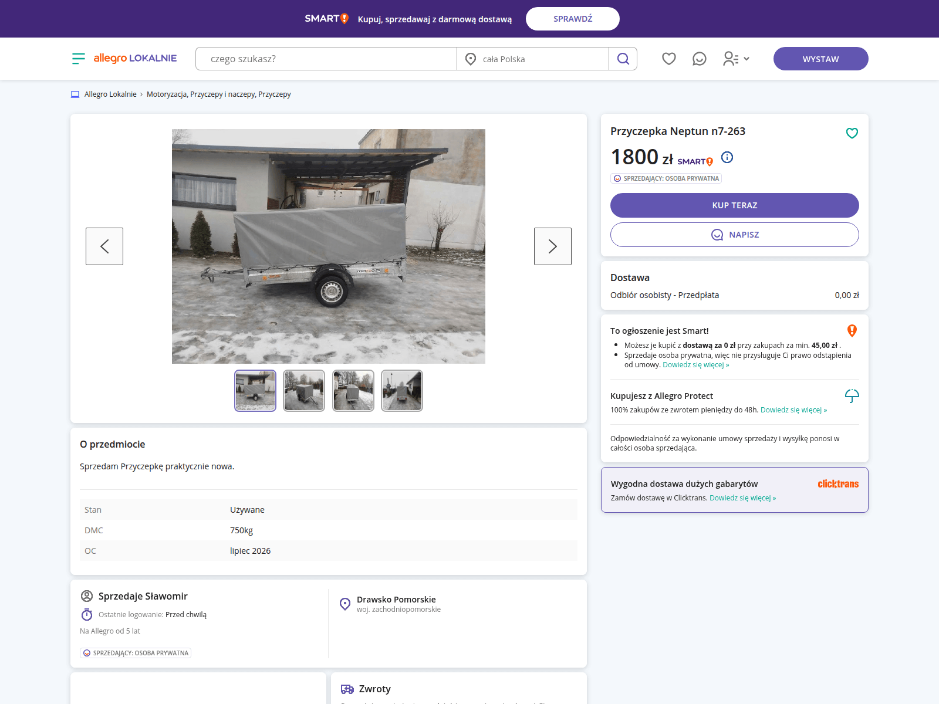939x704 pixels.
Task: Click the 'czego szukasz?' search field
Action: click(326, 59)
